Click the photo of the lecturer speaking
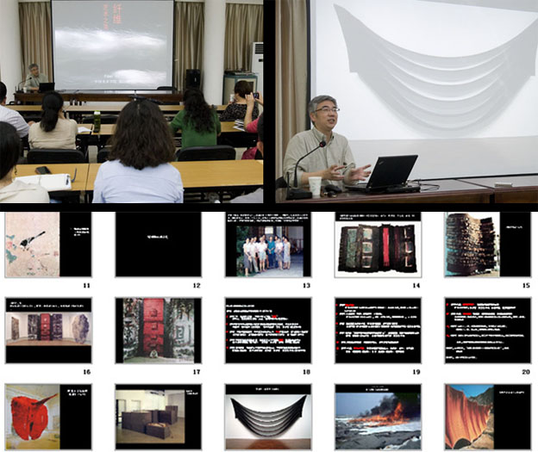The width and height of the screenshot is (538, 452). click(x=406, y=102)
